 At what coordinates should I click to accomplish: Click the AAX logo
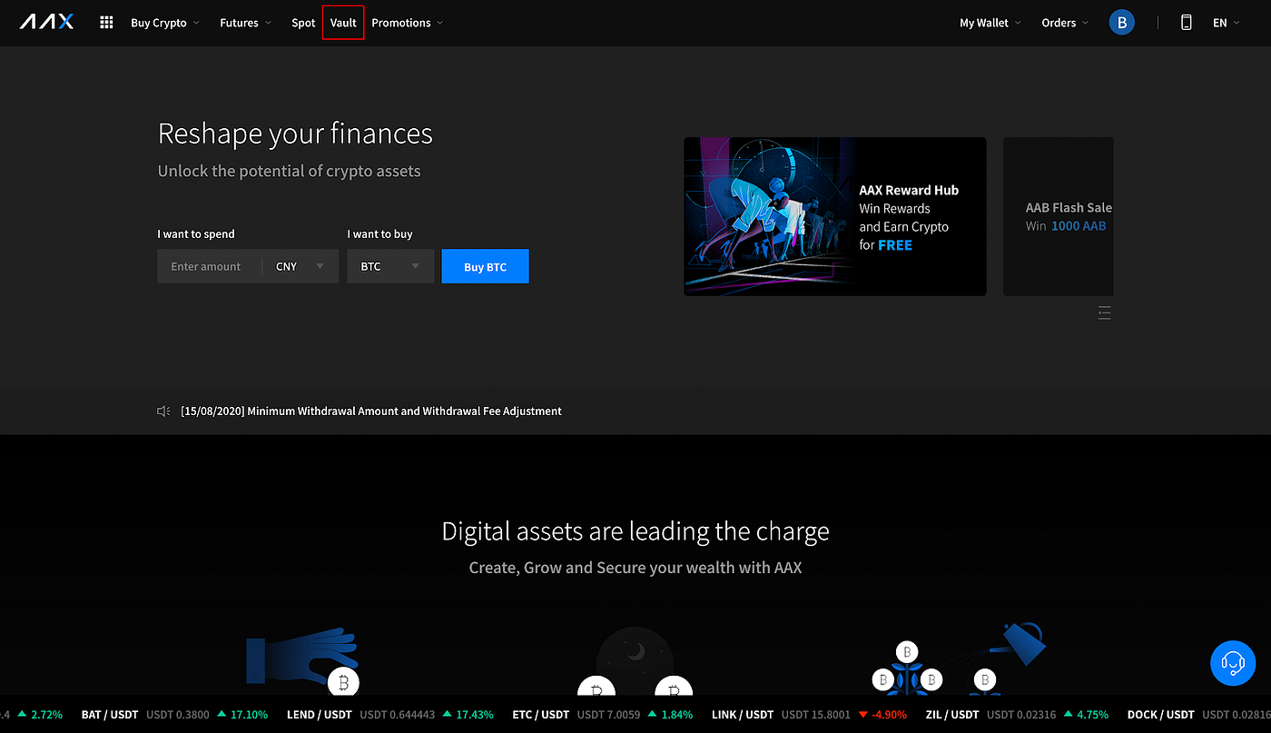click(x=45, y=22)
